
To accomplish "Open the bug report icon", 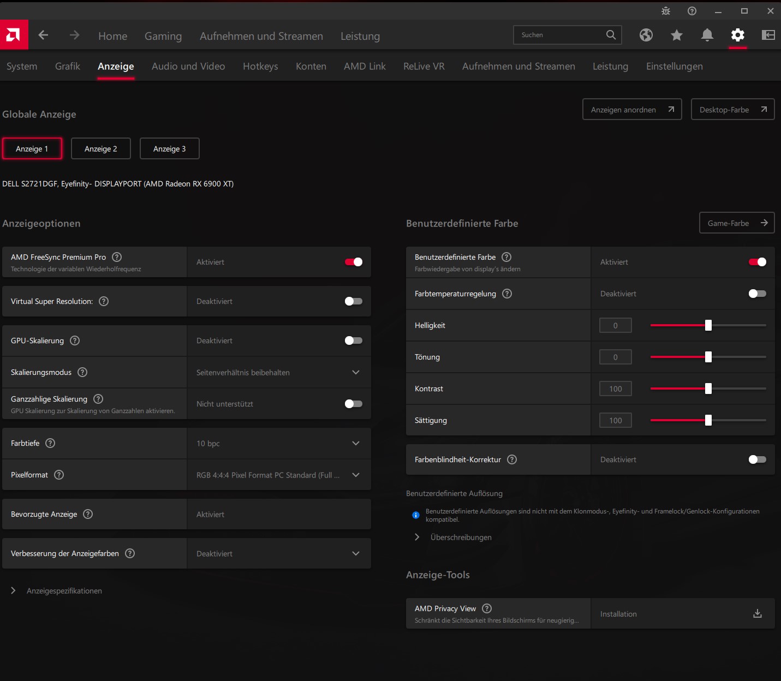I will tap(666, 11).
